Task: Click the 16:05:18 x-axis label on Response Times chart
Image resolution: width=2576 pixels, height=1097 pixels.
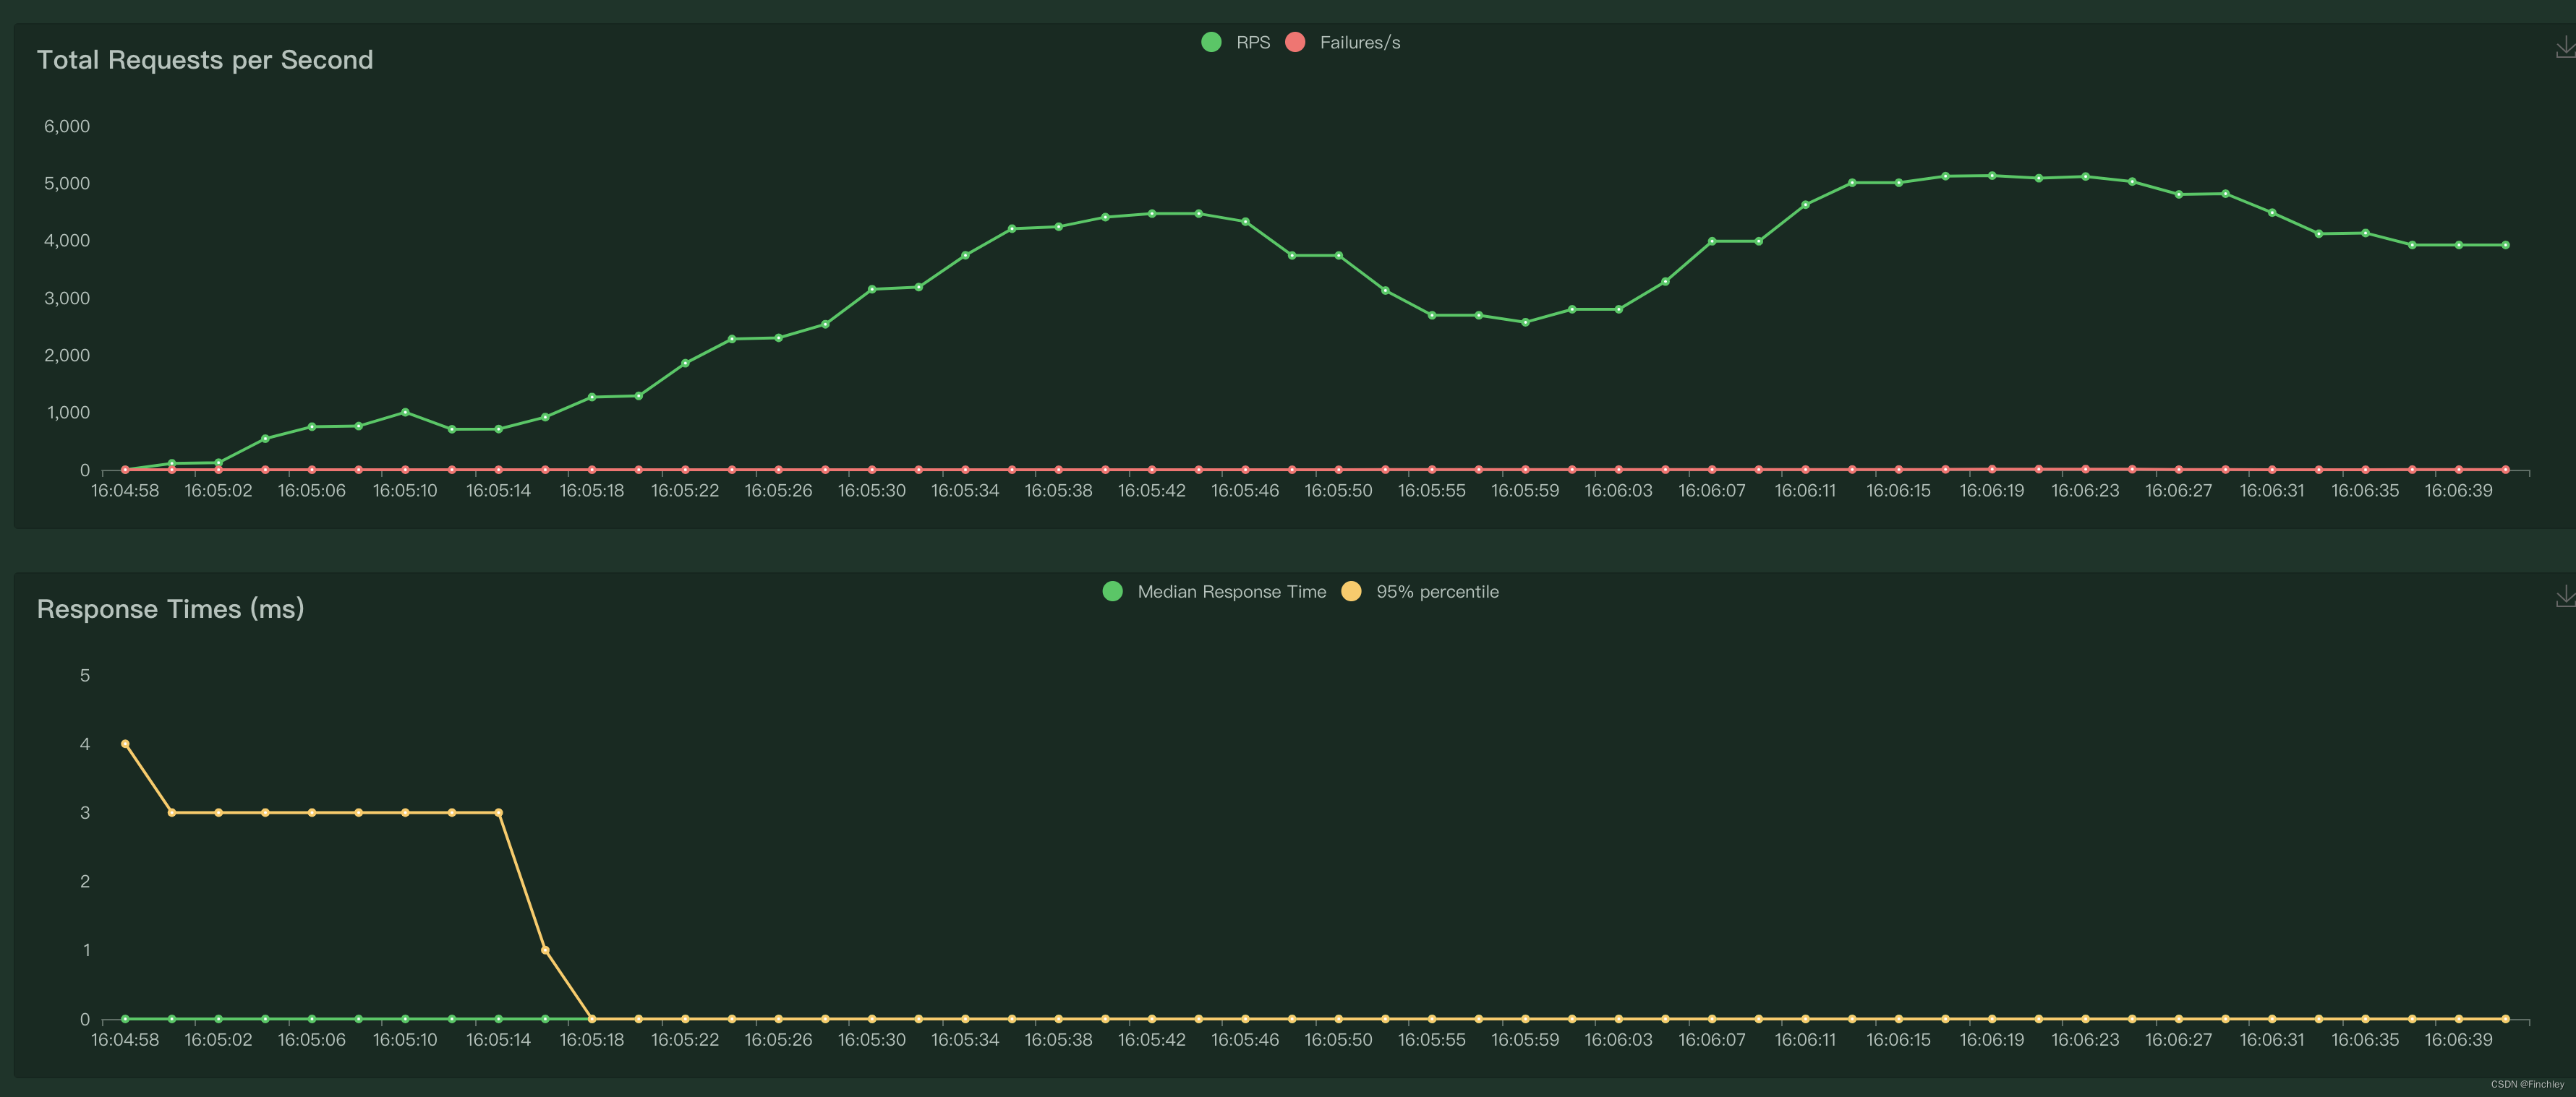Action: pyautogui.click(x=592, y=1040)
